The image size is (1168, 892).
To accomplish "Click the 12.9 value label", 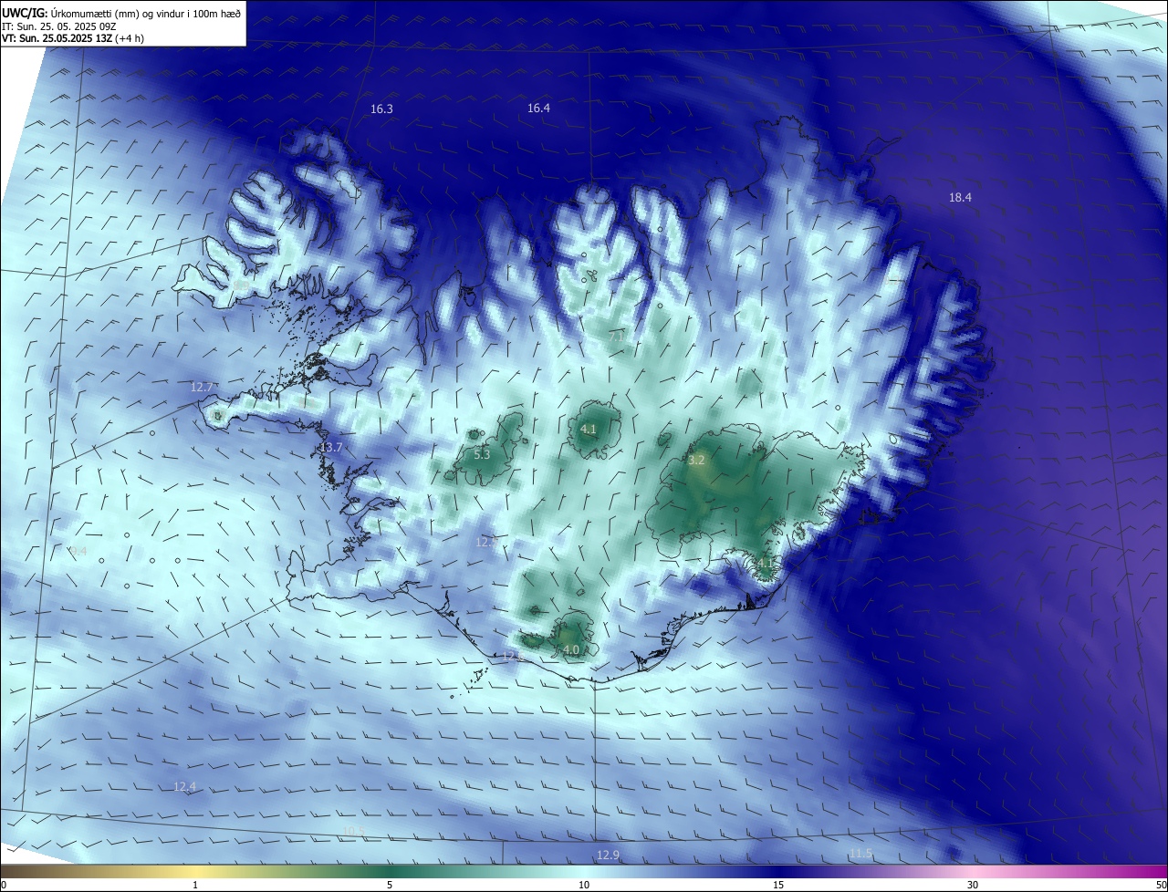I will coord(608,855).
